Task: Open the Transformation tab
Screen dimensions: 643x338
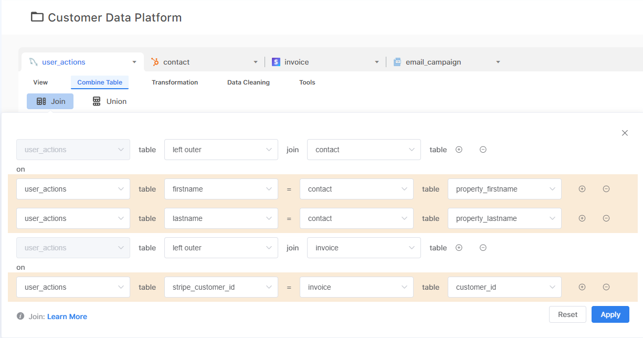Action: click(x=175, y=82)
